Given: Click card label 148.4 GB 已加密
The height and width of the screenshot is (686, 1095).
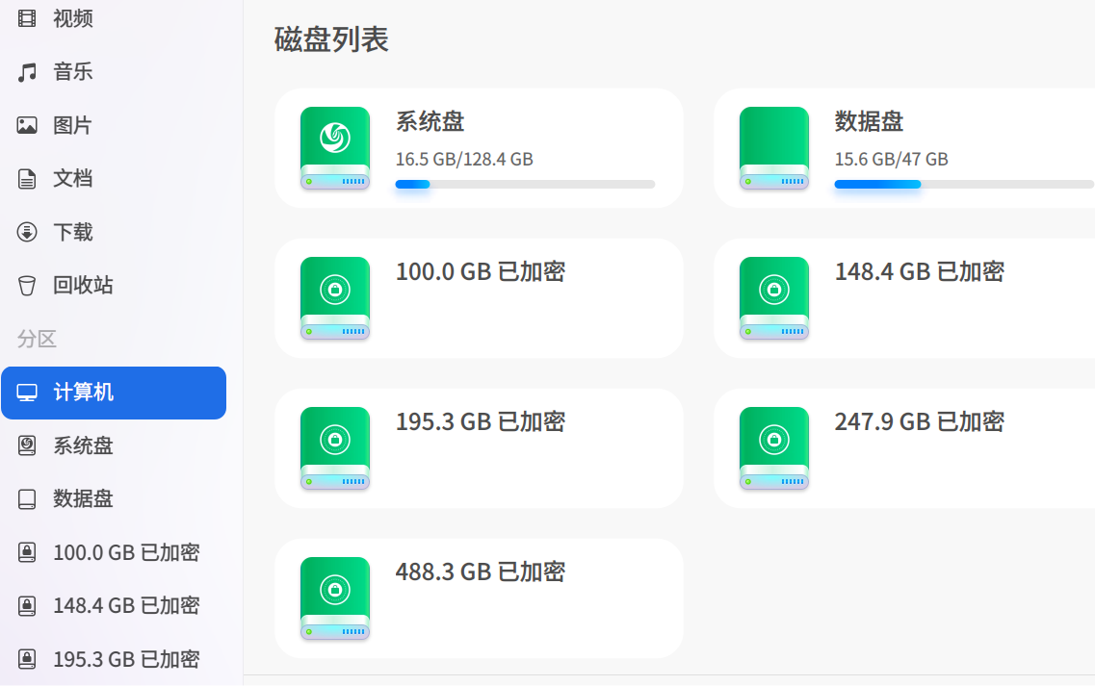Looking at the screenshot, I should pyautogui.click(x=920, y=272).
